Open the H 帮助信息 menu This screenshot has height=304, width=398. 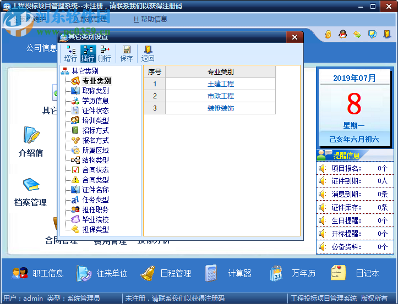[x=150, y=19]
